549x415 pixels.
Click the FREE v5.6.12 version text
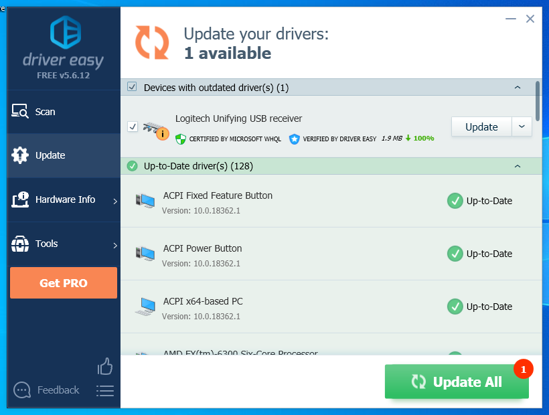(x=64, y=75)
